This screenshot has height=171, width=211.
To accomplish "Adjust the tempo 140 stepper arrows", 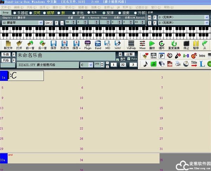I will point(102,64).
